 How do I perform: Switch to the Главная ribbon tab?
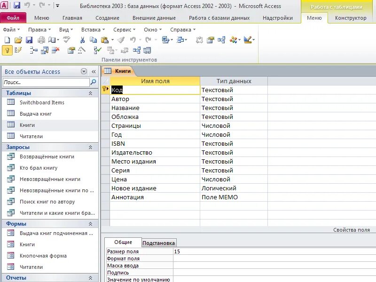point(72,18)
